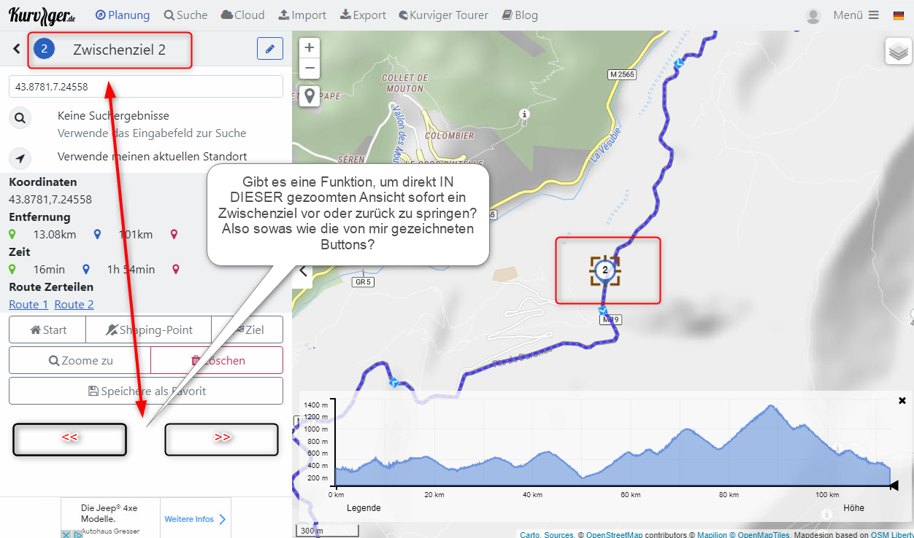Open the Menü hamburger dropdown
The image size is (914, 538).
tap(856, 15)
